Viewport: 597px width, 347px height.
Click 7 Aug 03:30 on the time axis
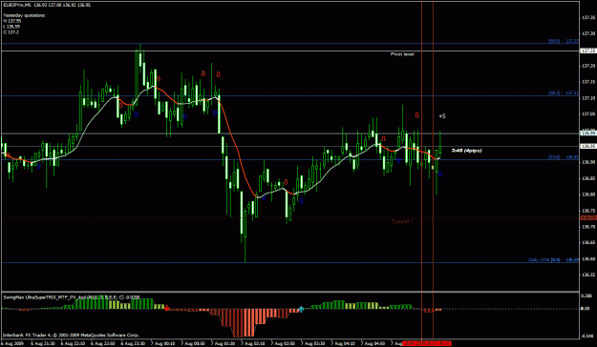(313, 343)
